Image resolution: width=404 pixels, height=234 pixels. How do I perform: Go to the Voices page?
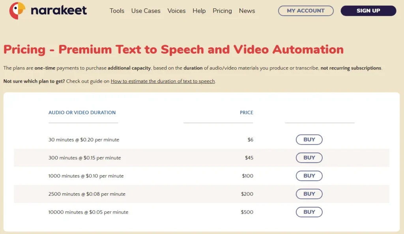[x=176, y=11]
